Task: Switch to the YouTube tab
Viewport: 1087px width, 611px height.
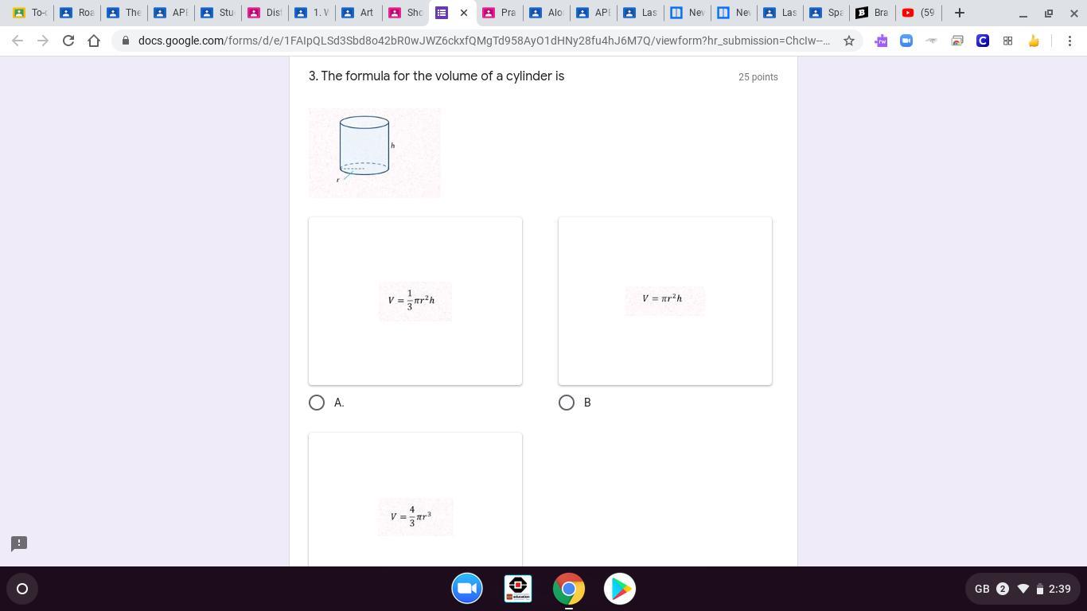Action: tap(918, 13)
